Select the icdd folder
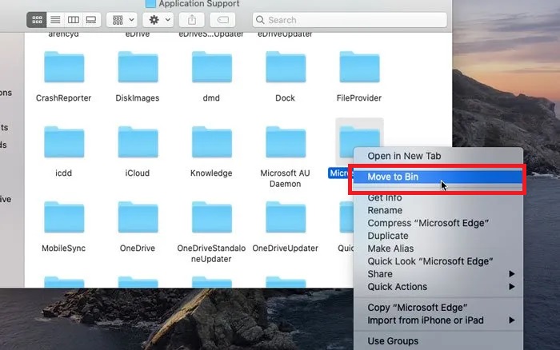This screenshot has width=560, height=350. coord(64,142)
